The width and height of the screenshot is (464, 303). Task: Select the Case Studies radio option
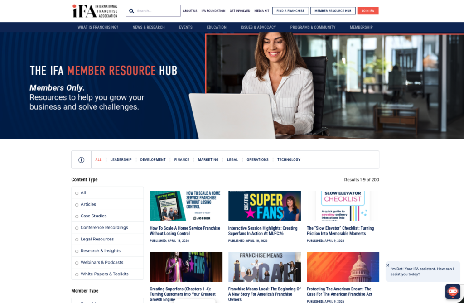pyautogui.click(x=77, y=216)
